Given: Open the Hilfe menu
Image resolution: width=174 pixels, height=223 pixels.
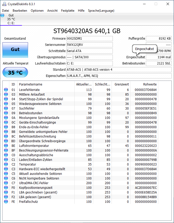Looking at the screenshot, I should pyautogui.click(x=81, y=11).
